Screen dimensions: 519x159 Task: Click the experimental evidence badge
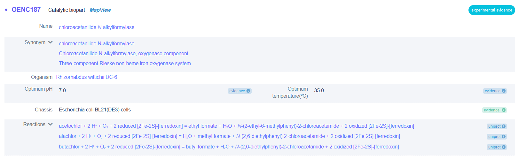[491, 10]
